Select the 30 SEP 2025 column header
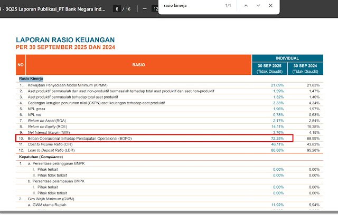 (269, 68)
